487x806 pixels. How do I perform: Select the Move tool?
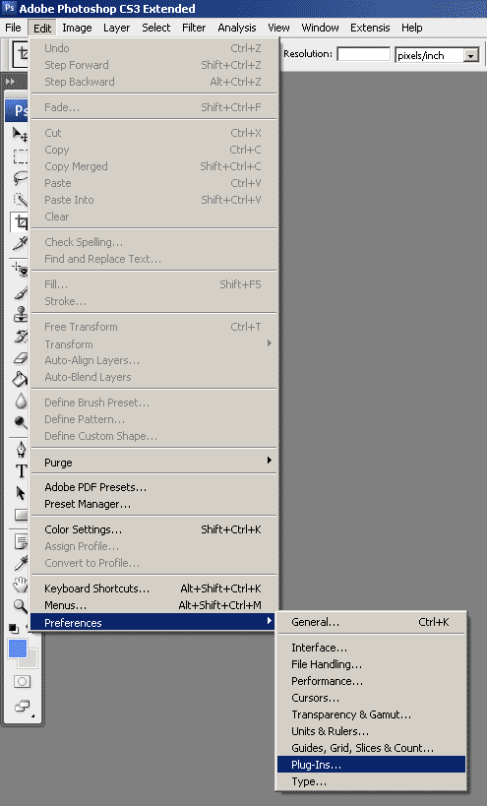(20, 134)
